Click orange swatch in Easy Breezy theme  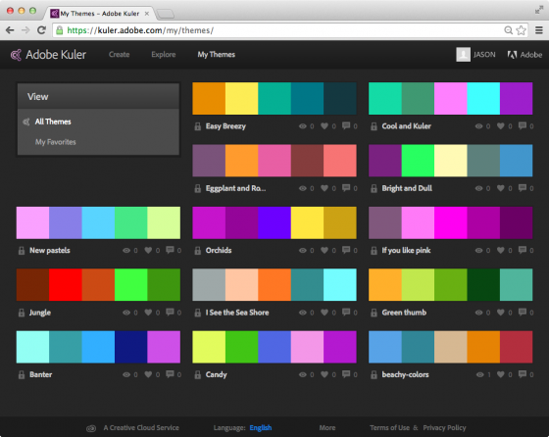point(209,99)
